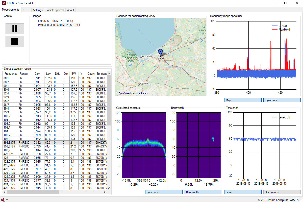Toggle the Bandwidth chart button

(x=203, y=192)
